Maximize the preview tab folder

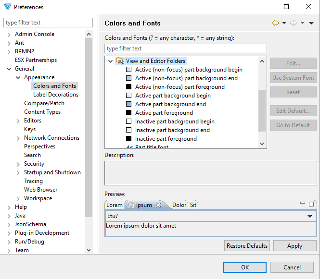[x=311, y=204]
